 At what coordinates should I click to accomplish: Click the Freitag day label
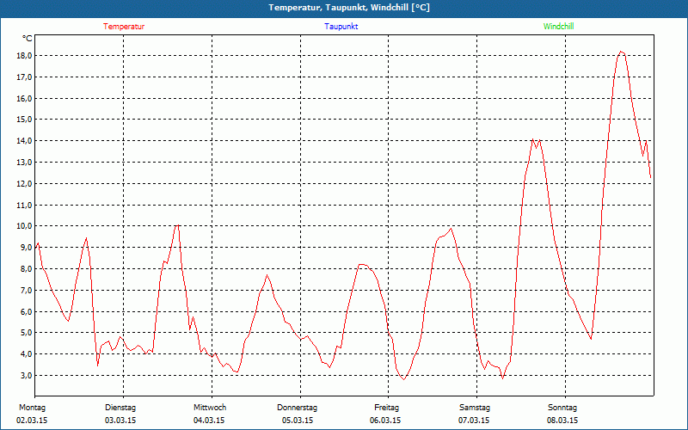click(x=386, y=408)
